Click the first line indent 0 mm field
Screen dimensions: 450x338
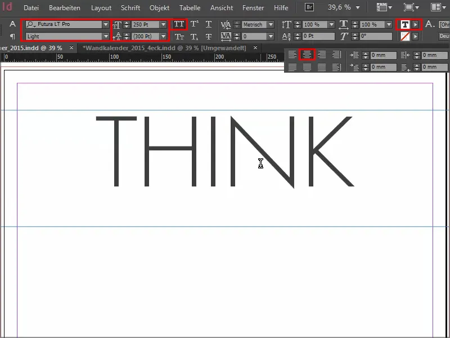click(384, 67)
